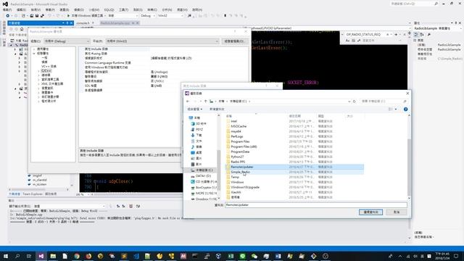Click clear-all icon in Output panel toolbar
This screenshot has width=464, height=261.
coord(130,206)
